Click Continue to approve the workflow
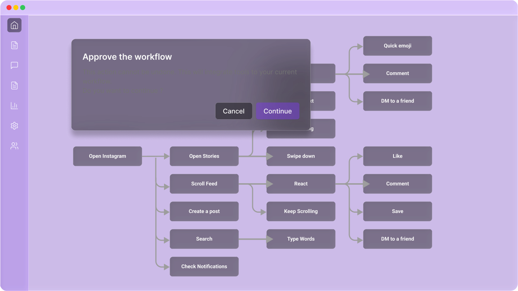The image size is (518, 291). coord(278,111)
